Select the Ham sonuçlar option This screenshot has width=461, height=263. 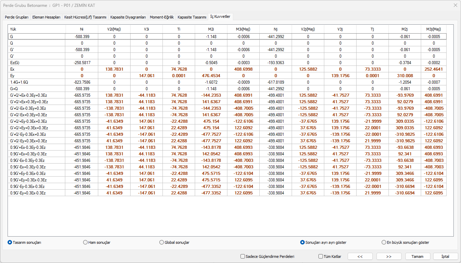point(86,242)
